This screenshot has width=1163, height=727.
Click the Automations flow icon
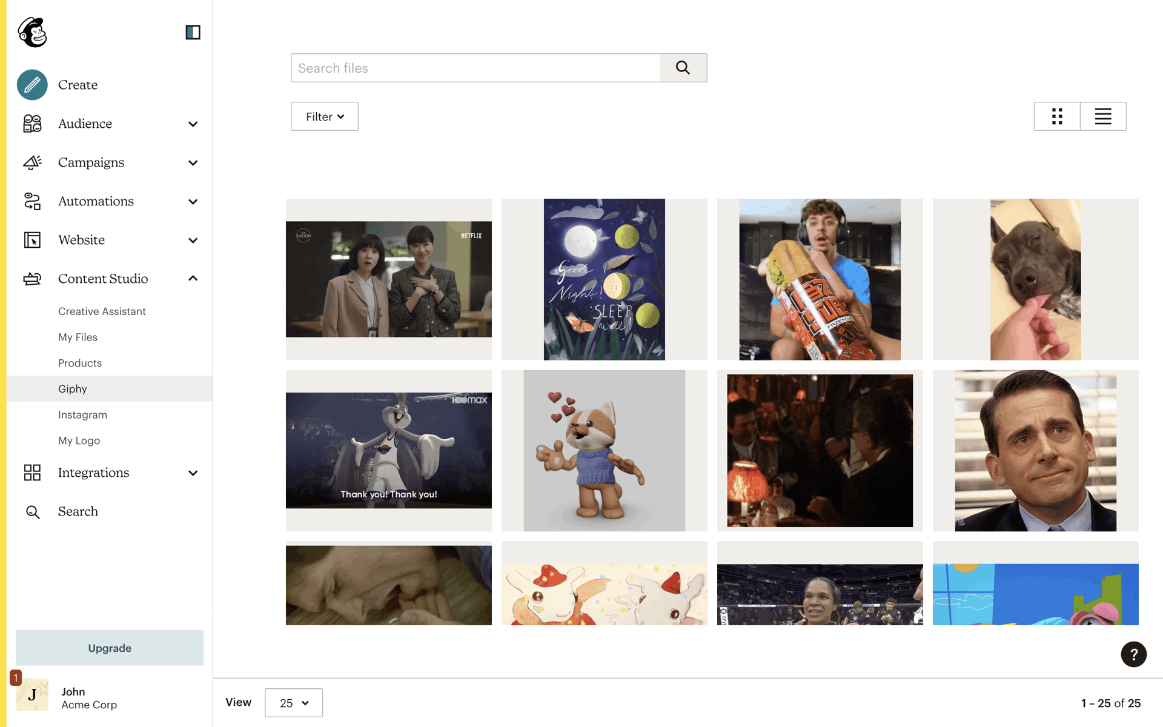click(x=32, y=201)
